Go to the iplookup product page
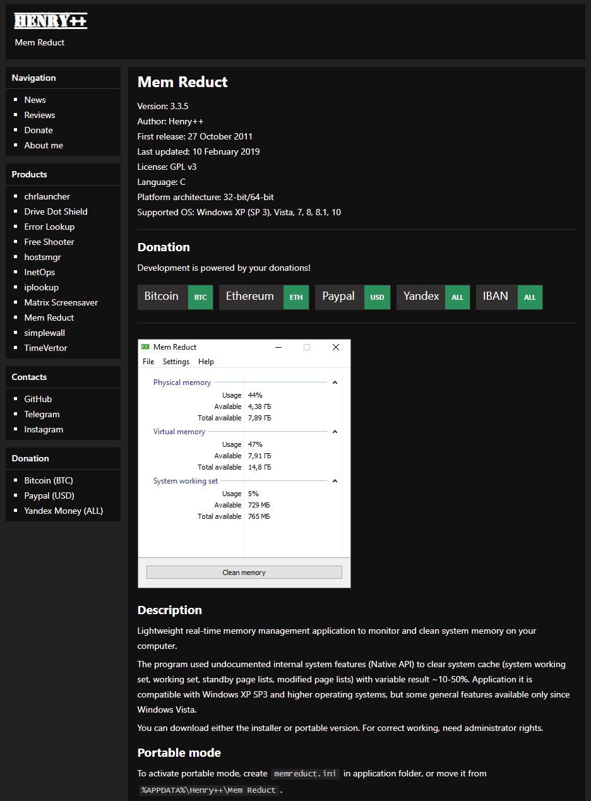Screen dimensions: 591x801 [42, 287]
